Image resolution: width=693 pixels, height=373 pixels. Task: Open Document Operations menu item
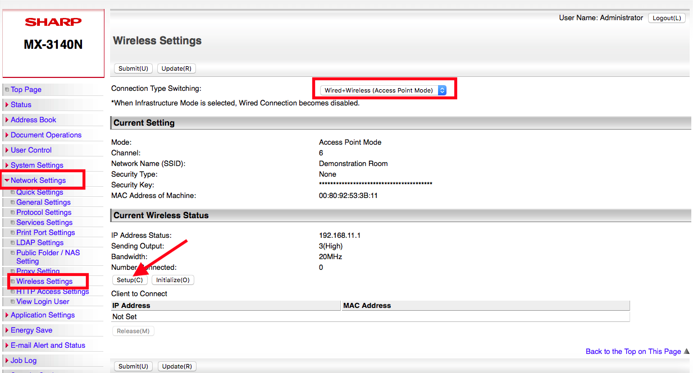(x=46, y=135)
